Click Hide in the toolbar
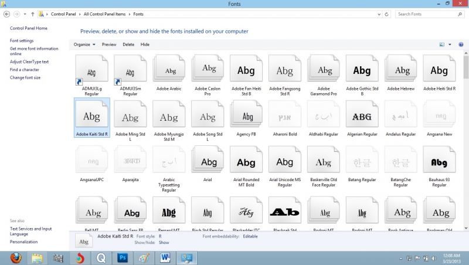This screenshot has width=469, height=265. (145, 45)
